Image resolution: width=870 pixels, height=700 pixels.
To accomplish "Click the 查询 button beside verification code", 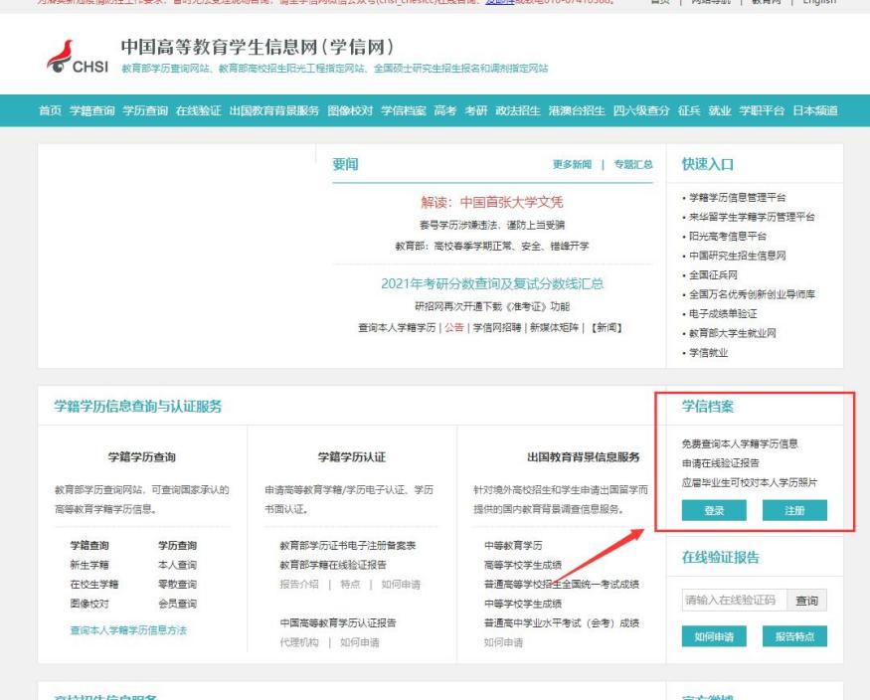I will pyautogui.click(x=807, y=601).
